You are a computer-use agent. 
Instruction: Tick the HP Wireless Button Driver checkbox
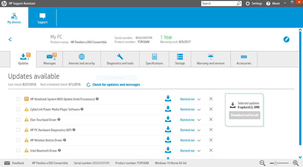pos(18,140)
